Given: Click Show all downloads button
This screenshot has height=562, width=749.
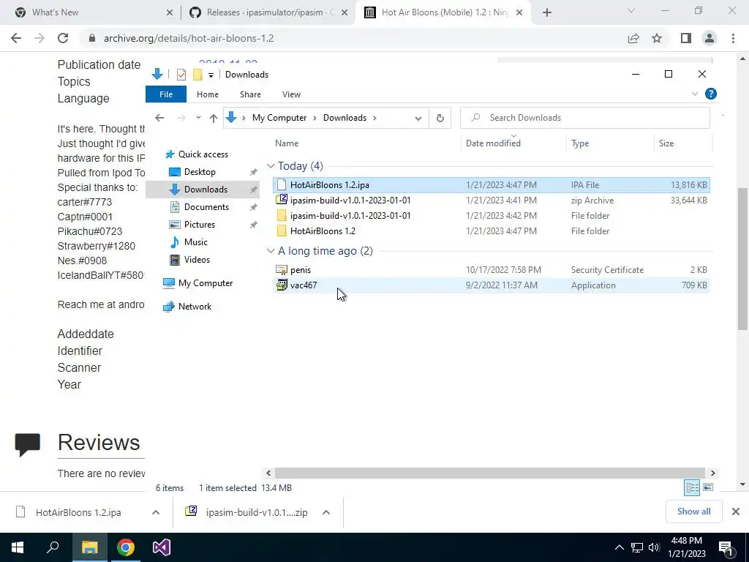Looking at the screenshot, I should [693, 512].
